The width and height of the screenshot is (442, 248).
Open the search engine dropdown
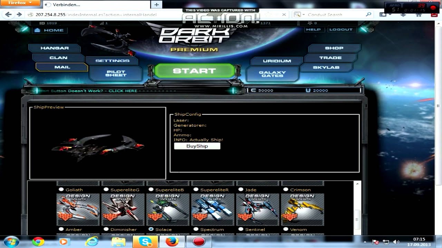click(x=299, y=14)
